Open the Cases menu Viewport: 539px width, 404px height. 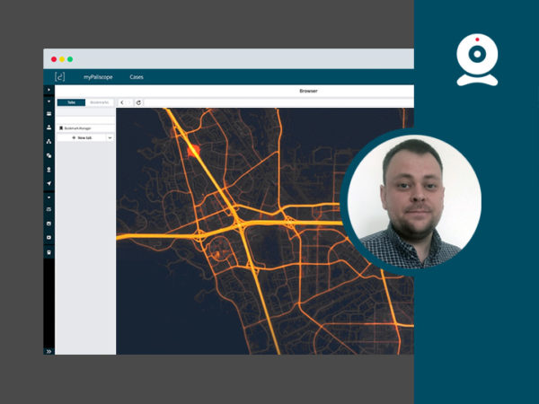pos(136,77)
